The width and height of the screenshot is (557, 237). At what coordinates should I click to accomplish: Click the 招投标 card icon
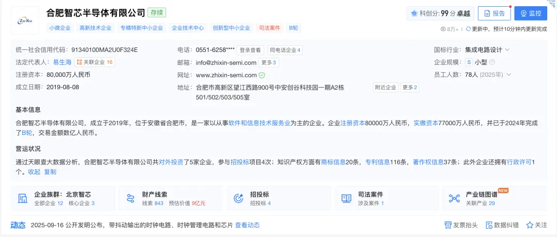(x=238, y=198)
